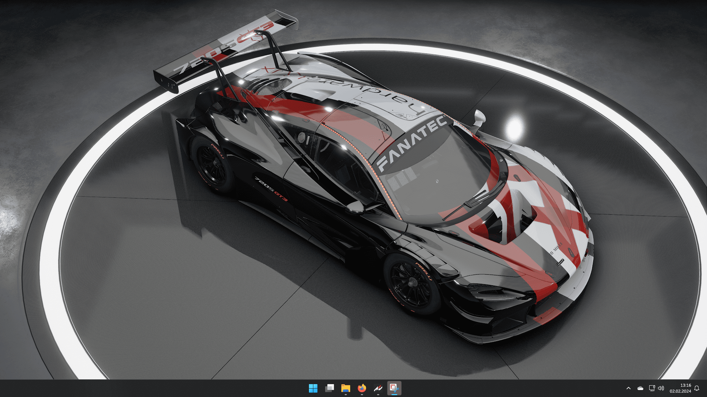Select the Snipping Tool taskbar icon
Screen dimensions: 707x397
[394, 388]
